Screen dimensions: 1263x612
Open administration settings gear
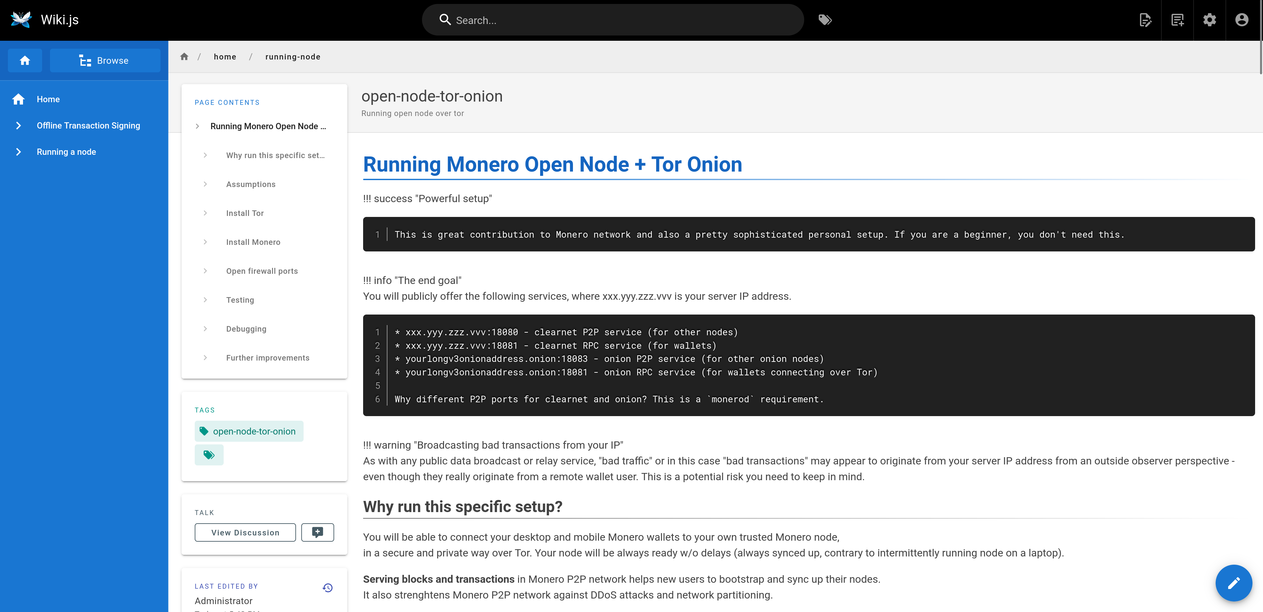(x=1210, y=20)
